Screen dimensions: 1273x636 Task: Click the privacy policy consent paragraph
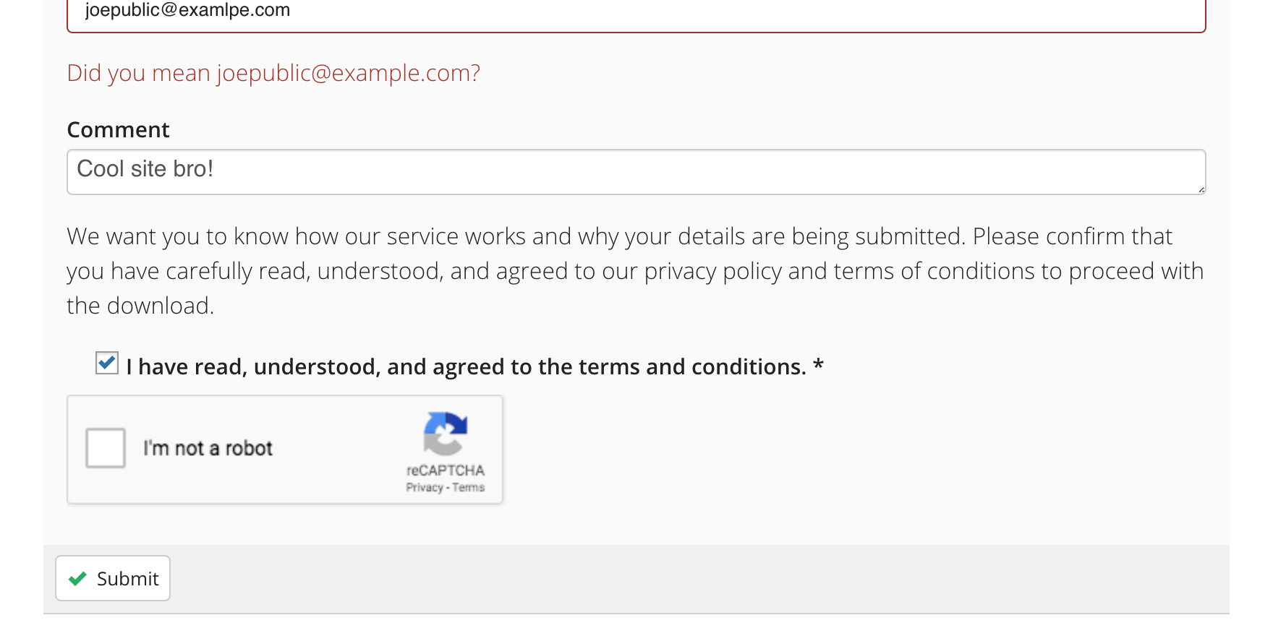point(635,271)
